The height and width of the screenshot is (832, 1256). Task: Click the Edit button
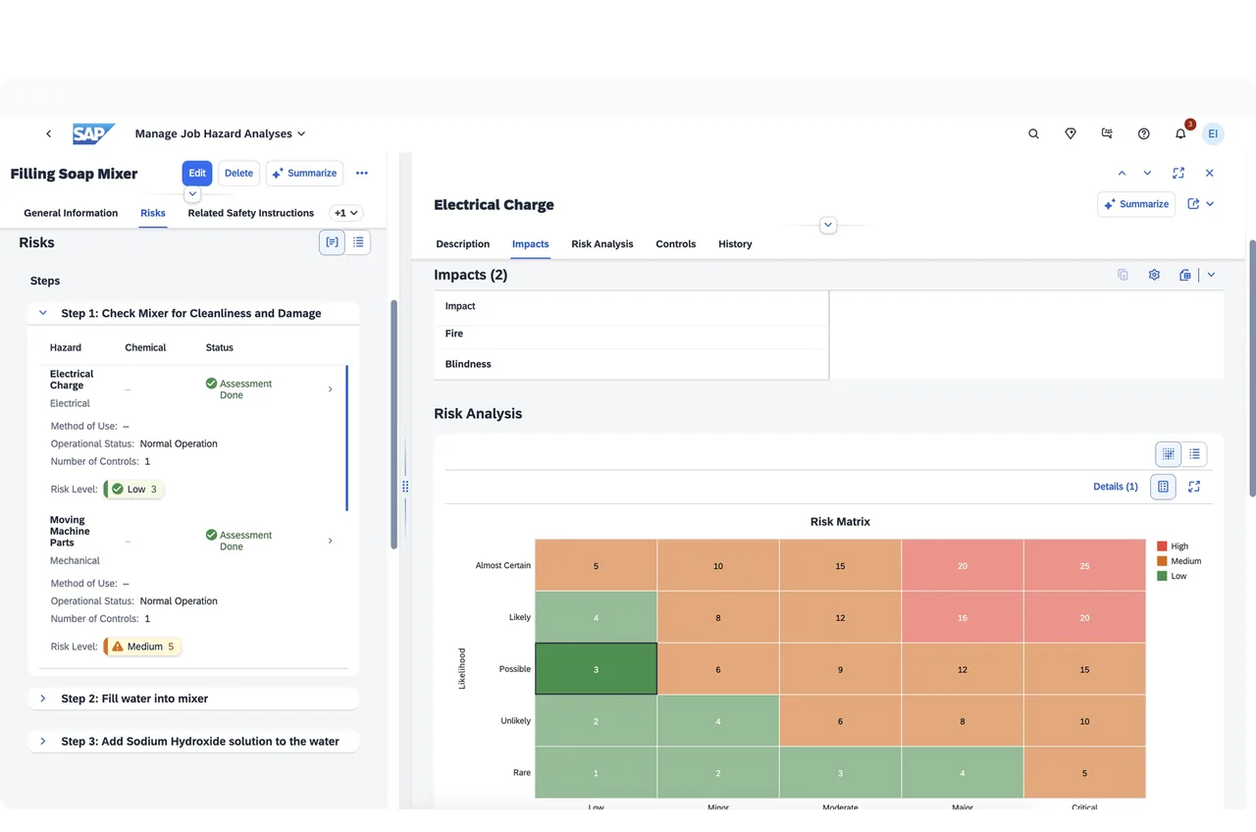(197, 173)
